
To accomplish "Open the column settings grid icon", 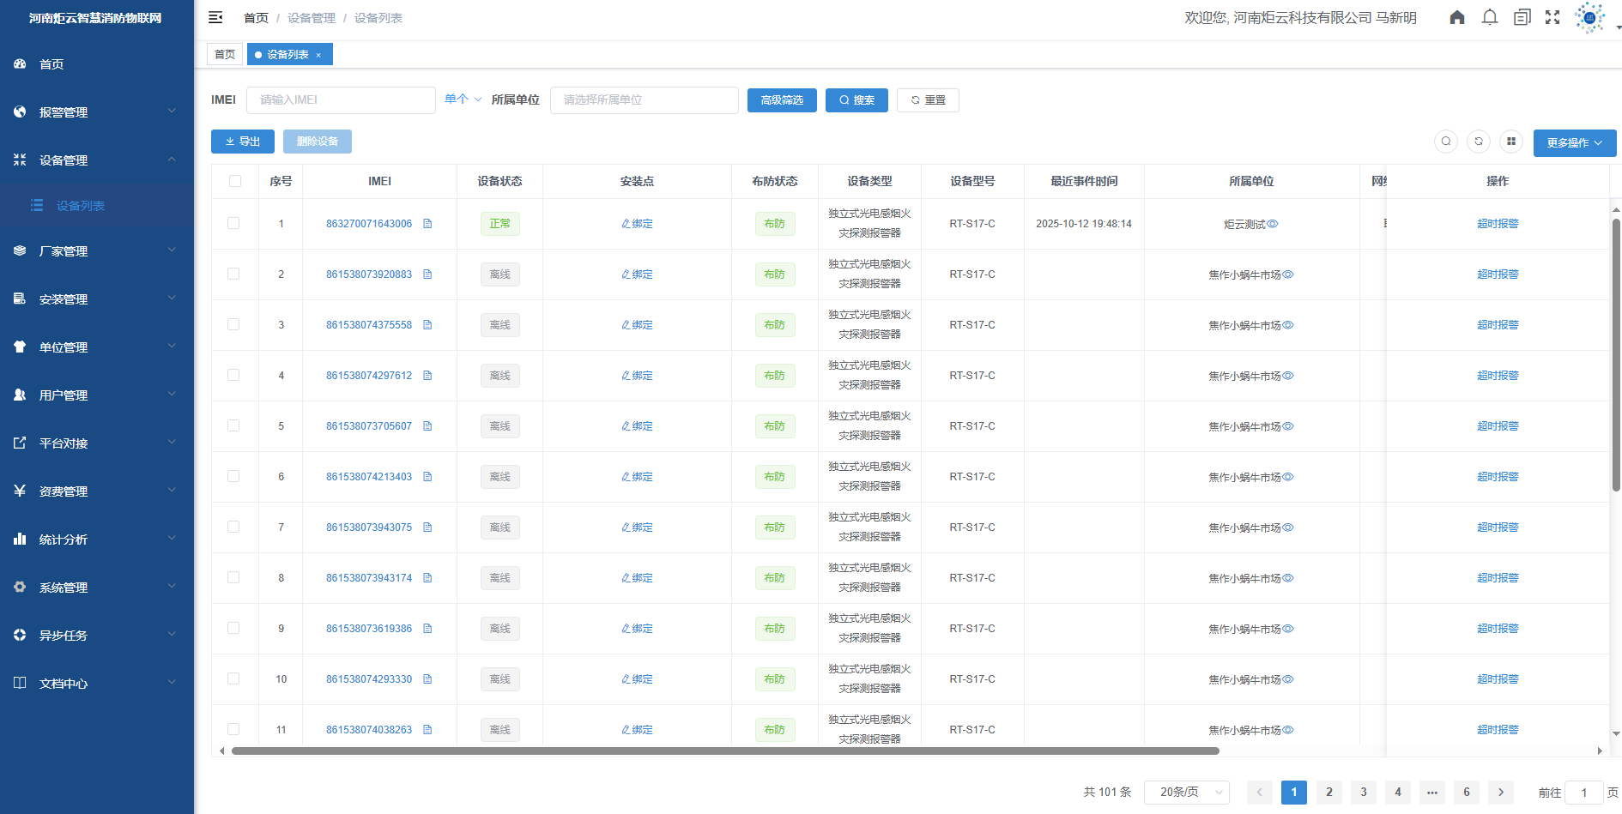I will click(1511, 142).
